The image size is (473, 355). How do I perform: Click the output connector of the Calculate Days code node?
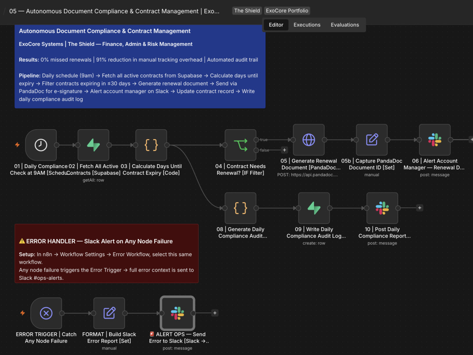[x=167, y=145]
